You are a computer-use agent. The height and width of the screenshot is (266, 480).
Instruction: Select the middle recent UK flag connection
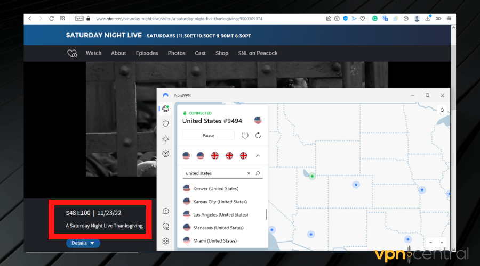[229, 156]
